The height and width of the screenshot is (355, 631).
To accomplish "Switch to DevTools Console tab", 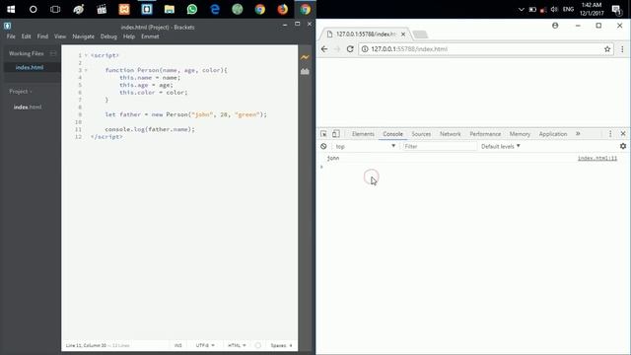I will pos(392,134).
